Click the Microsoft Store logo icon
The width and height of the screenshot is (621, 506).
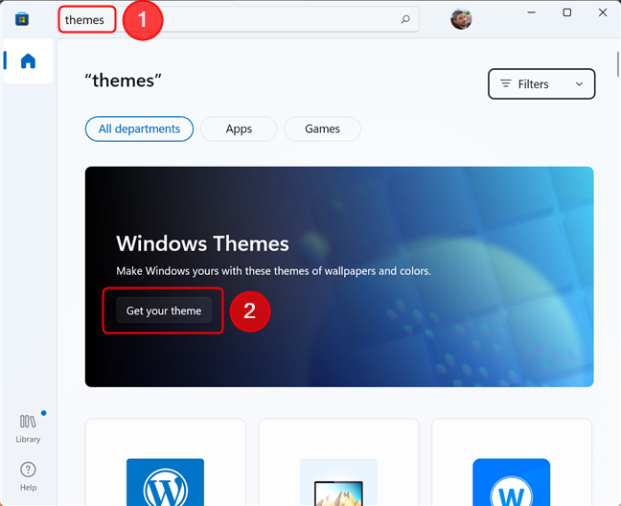(x=22, y=18)
